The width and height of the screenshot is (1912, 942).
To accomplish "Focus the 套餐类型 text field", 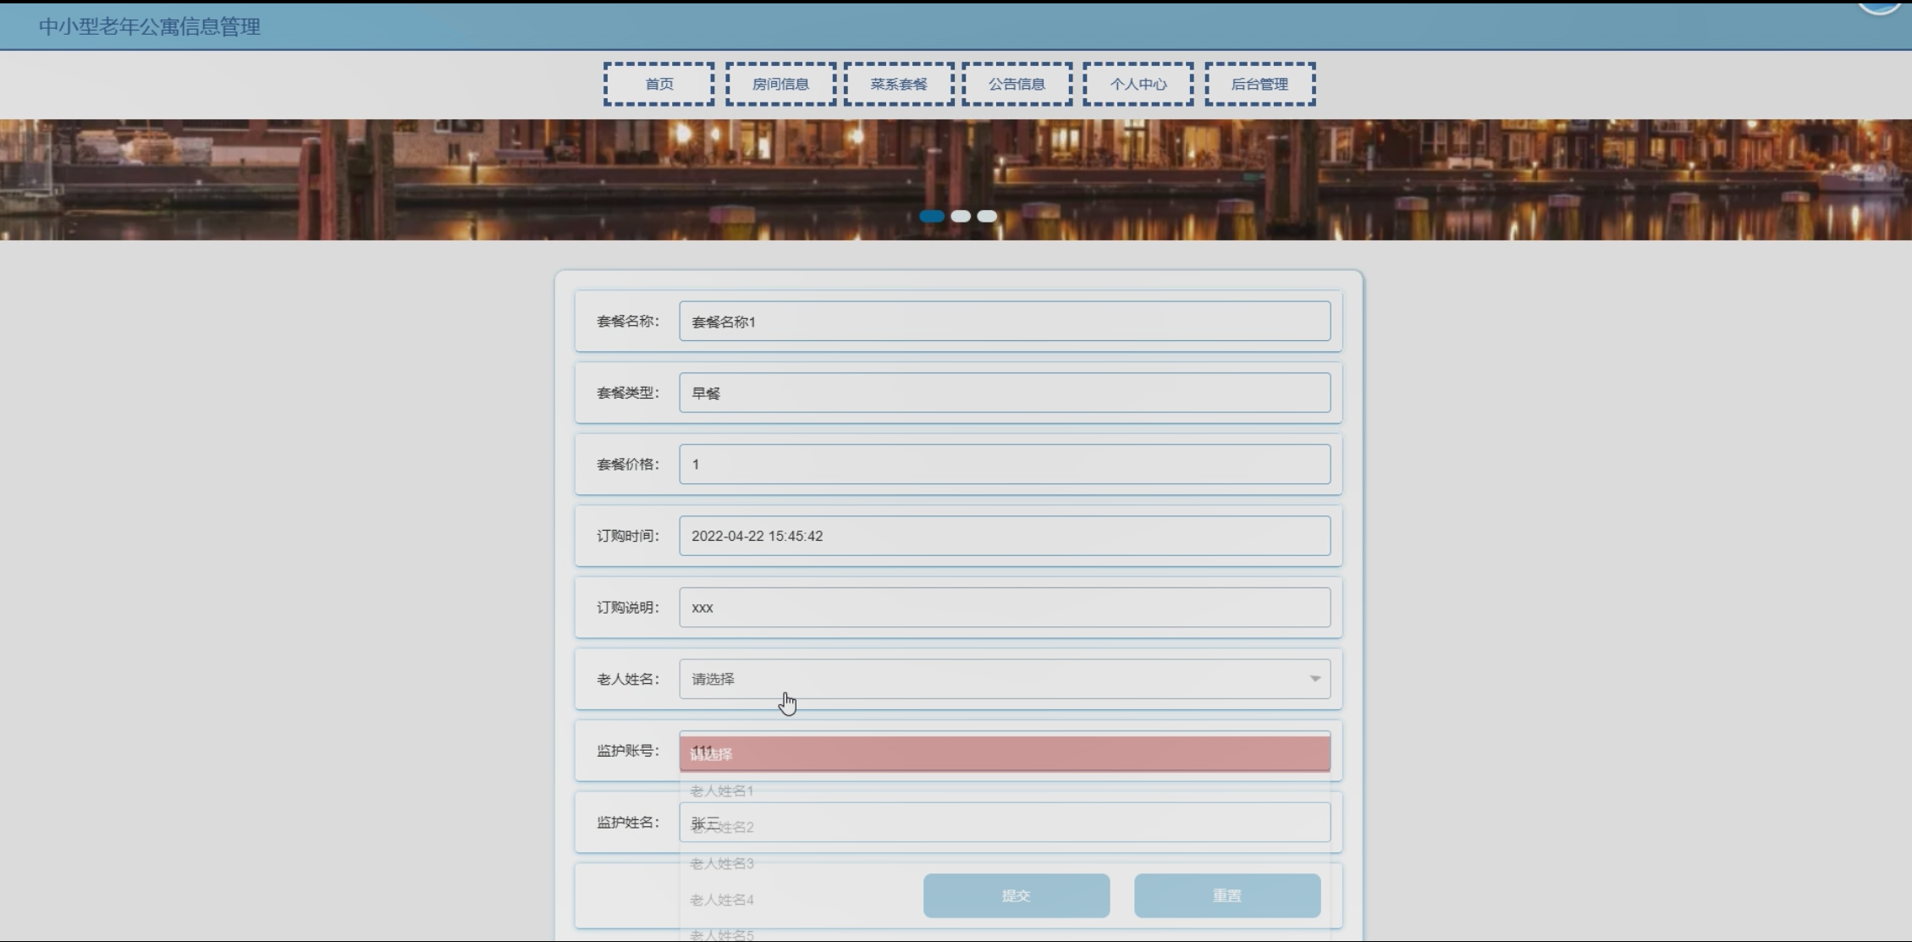I will [x=1004, y=393].
